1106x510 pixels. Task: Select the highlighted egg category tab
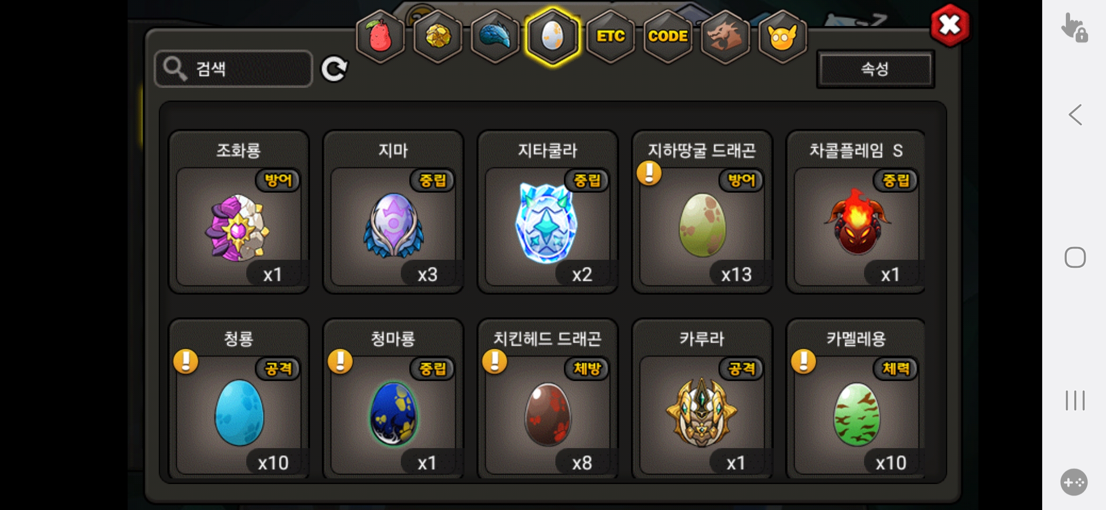(x=553, y=36)
